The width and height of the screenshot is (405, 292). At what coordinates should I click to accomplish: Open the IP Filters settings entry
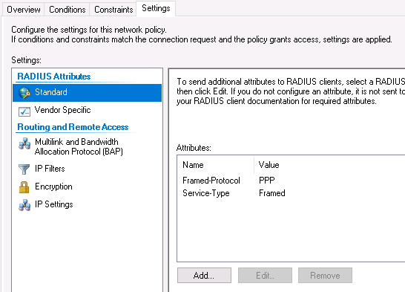pyautogui.click(x=88, y=169)
